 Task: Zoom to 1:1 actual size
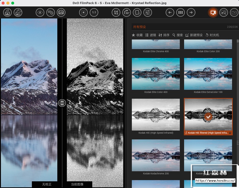pos(94,12)
